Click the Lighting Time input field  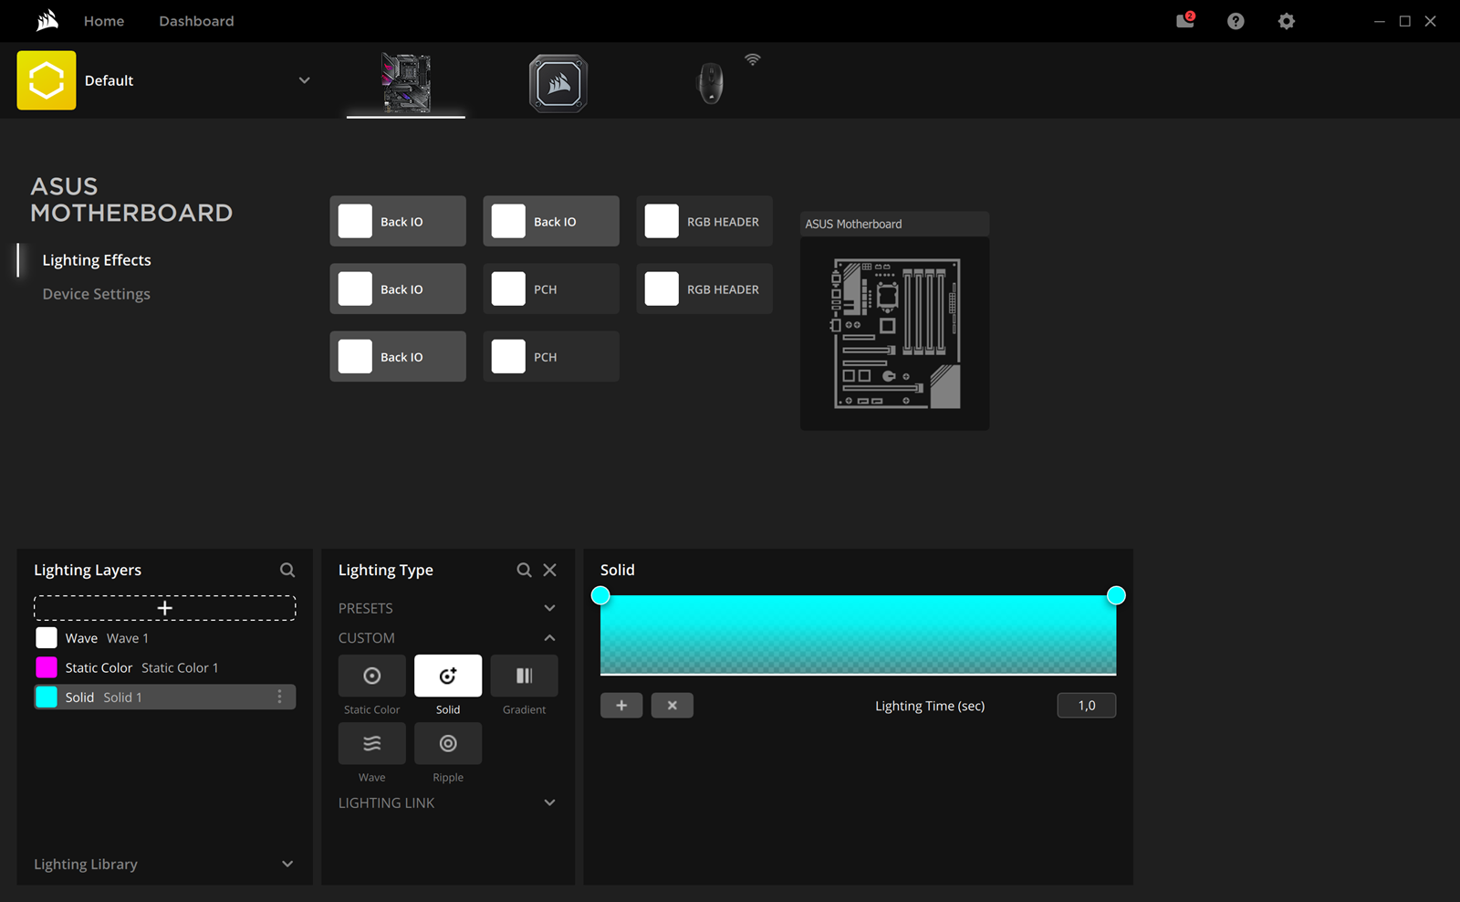click(x=1087, y=705)
